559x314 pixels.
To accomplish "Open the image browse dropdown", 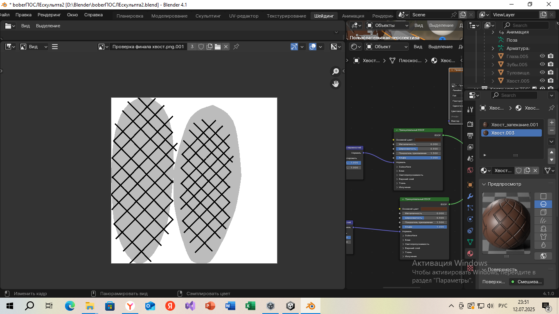I will point(103,47).
